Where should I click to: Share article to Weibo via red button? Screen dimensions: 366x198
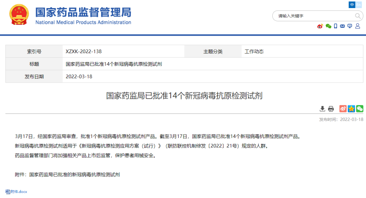pos(343,109)
